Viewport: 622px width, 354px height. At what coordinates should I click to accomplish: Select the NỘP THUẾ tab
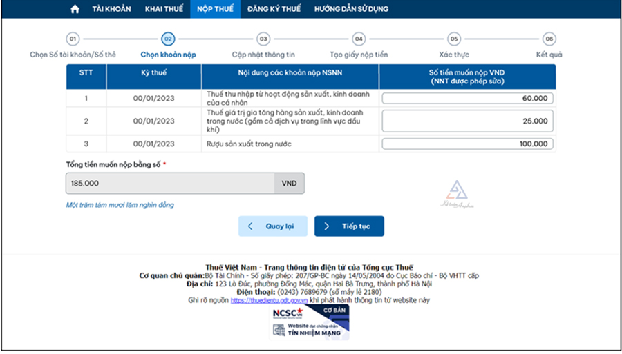(215, 9)
